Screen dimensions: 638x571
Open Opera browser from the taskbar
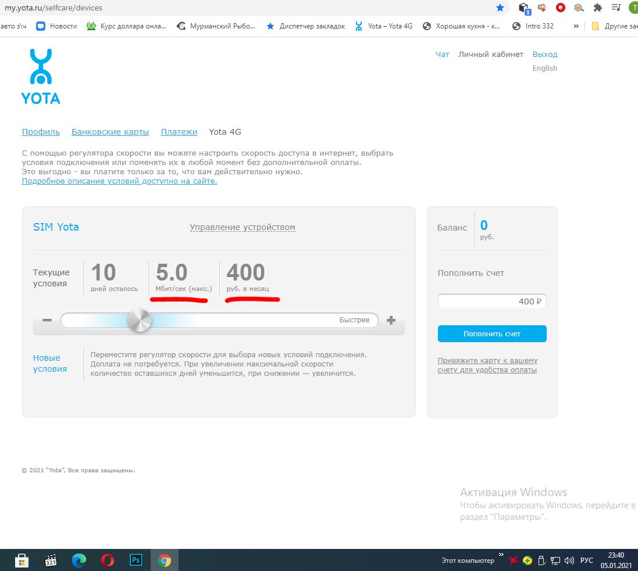pos(108,561)
